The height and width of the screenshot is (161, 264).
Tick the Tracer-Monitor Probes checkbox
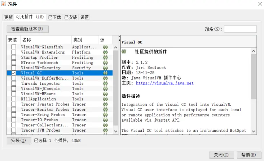14,110
